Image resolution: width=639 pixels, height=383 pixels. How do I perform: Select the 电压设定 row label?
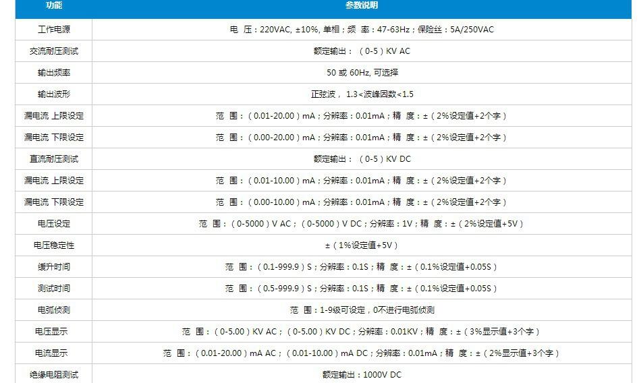tap(54, 224)
